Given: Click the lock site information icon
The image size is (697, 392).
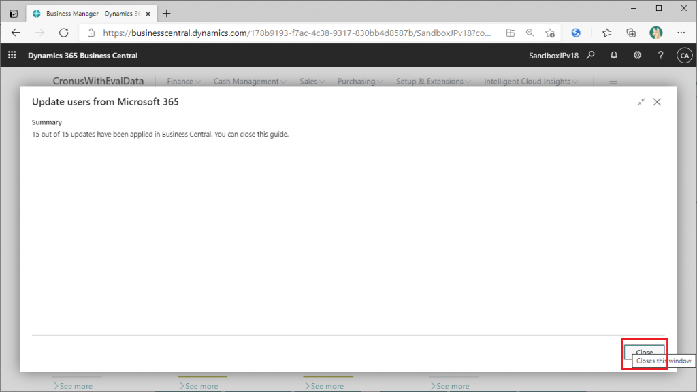Looking at the screenshot, I should click(91, 33).
